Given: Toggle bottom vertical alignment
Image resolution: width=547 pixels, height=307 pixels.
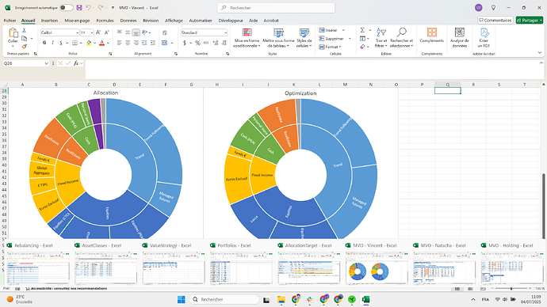Looking at the screenshot, I should pos(136,32).
